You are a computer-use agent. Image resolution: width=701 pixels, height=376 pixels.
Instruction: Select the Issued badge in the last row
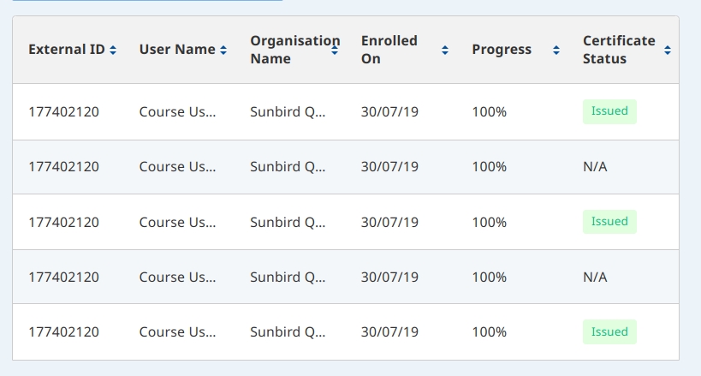click(x=609, y=332)
